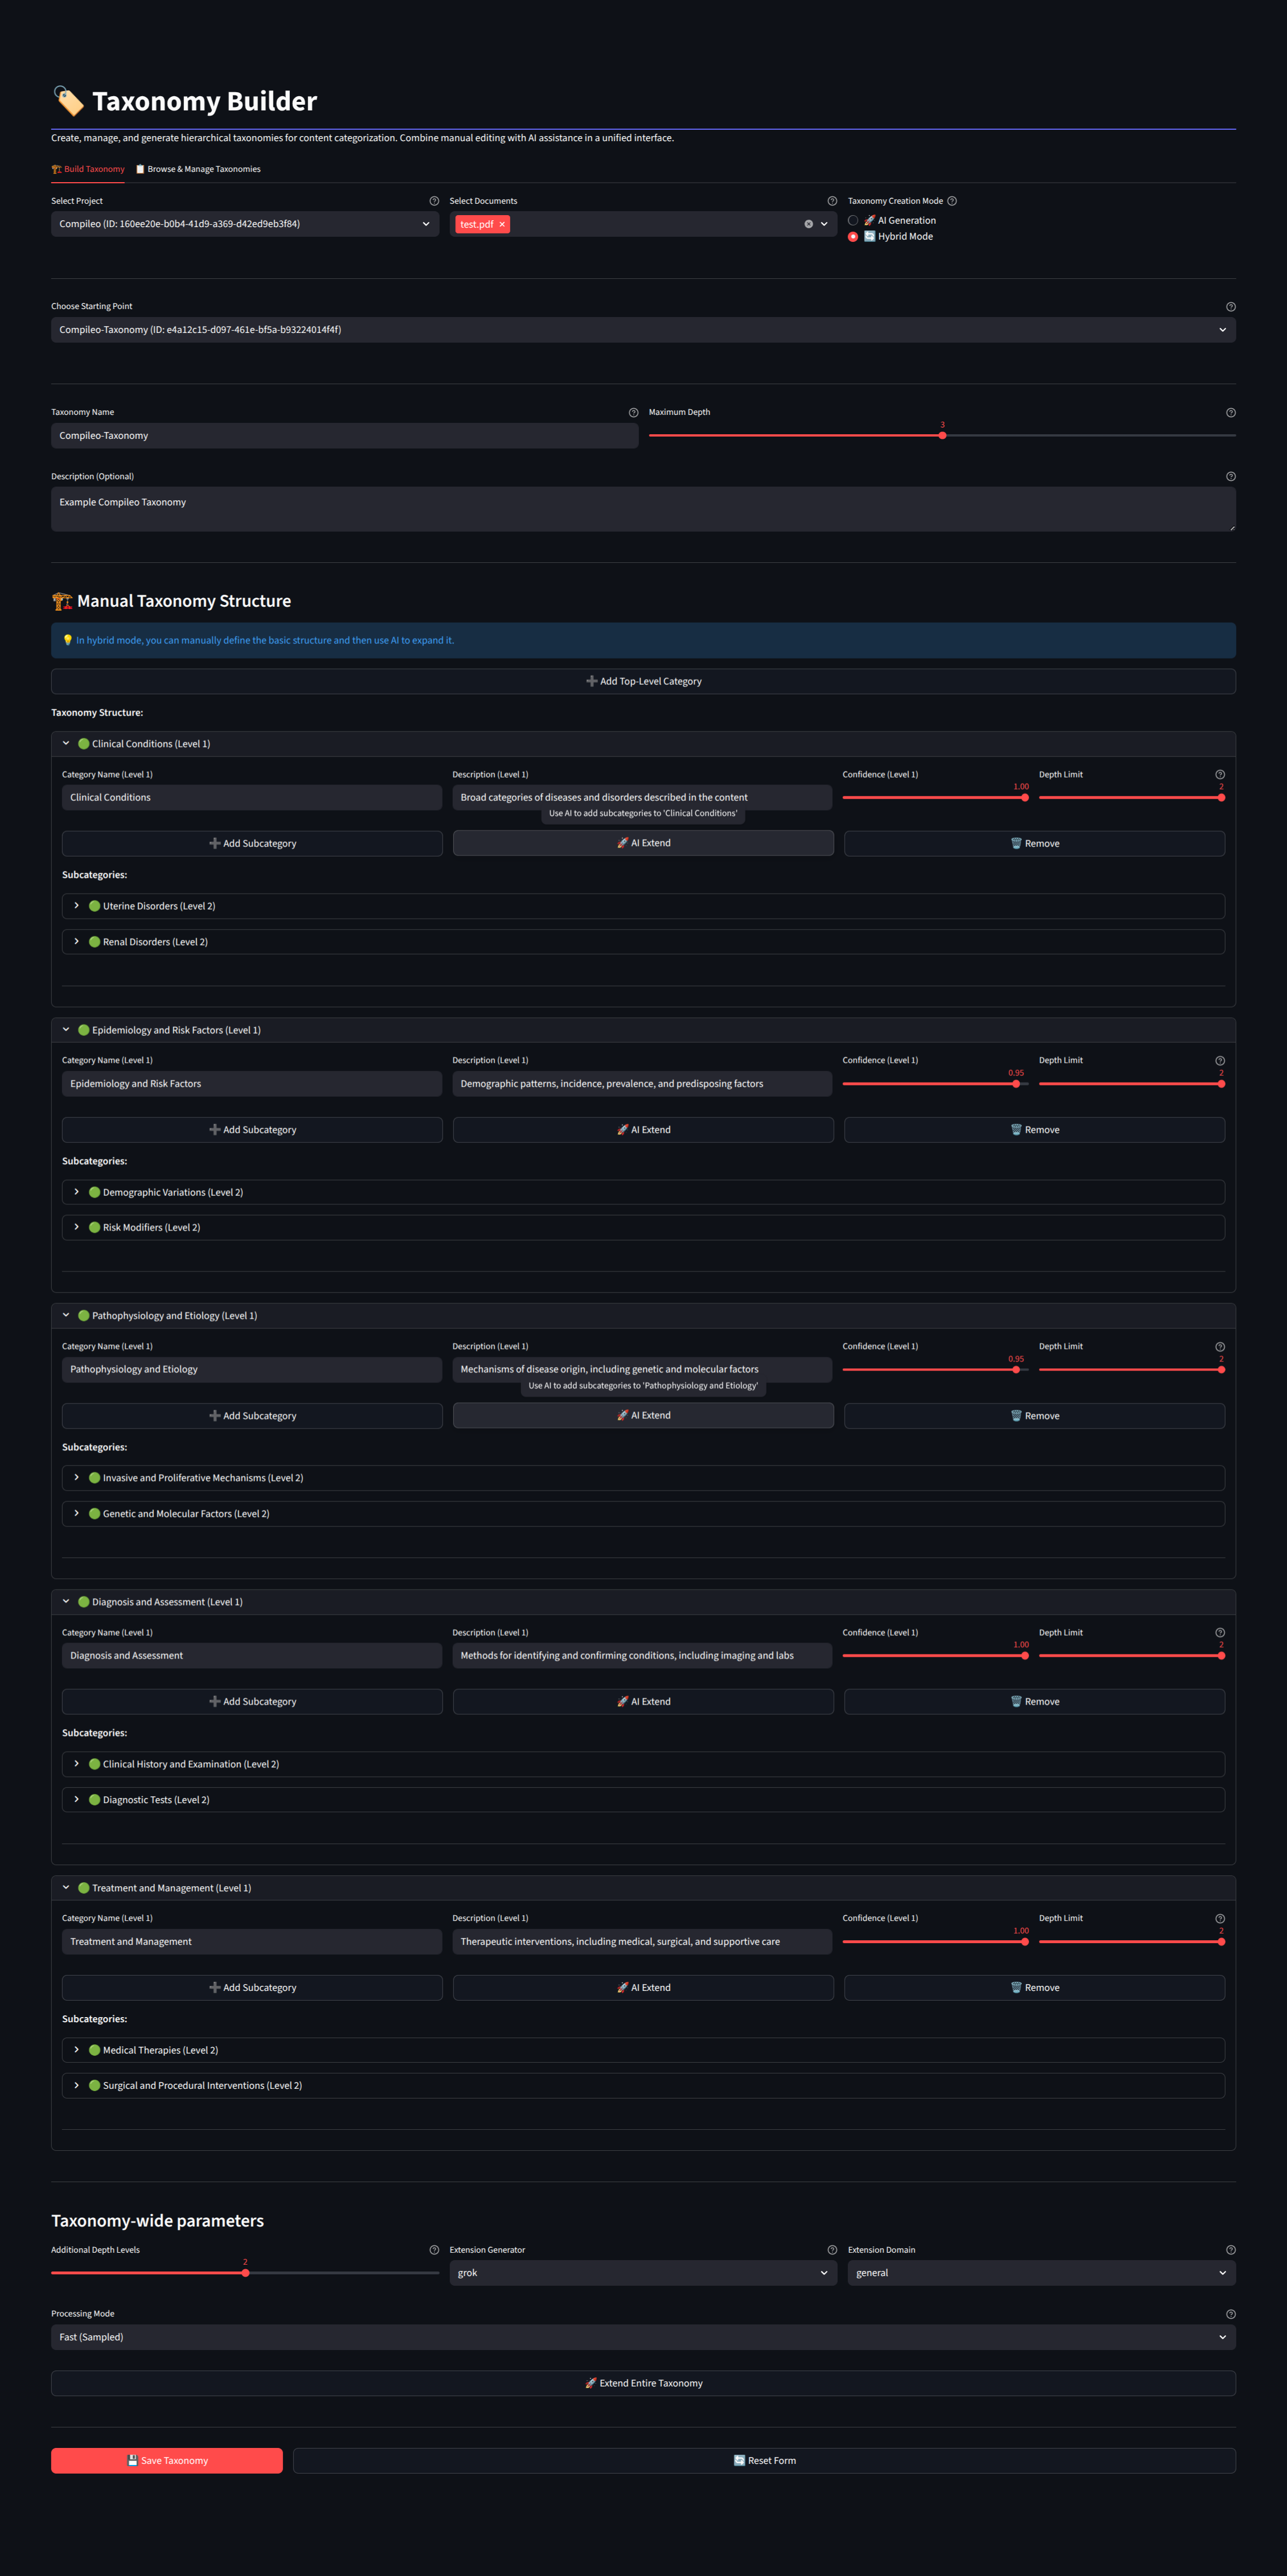This screenshot has height=2576, width=1287.
Task: Click Depth Limit slider handle for Clinical Conditions
Action: click(1221, 798)
